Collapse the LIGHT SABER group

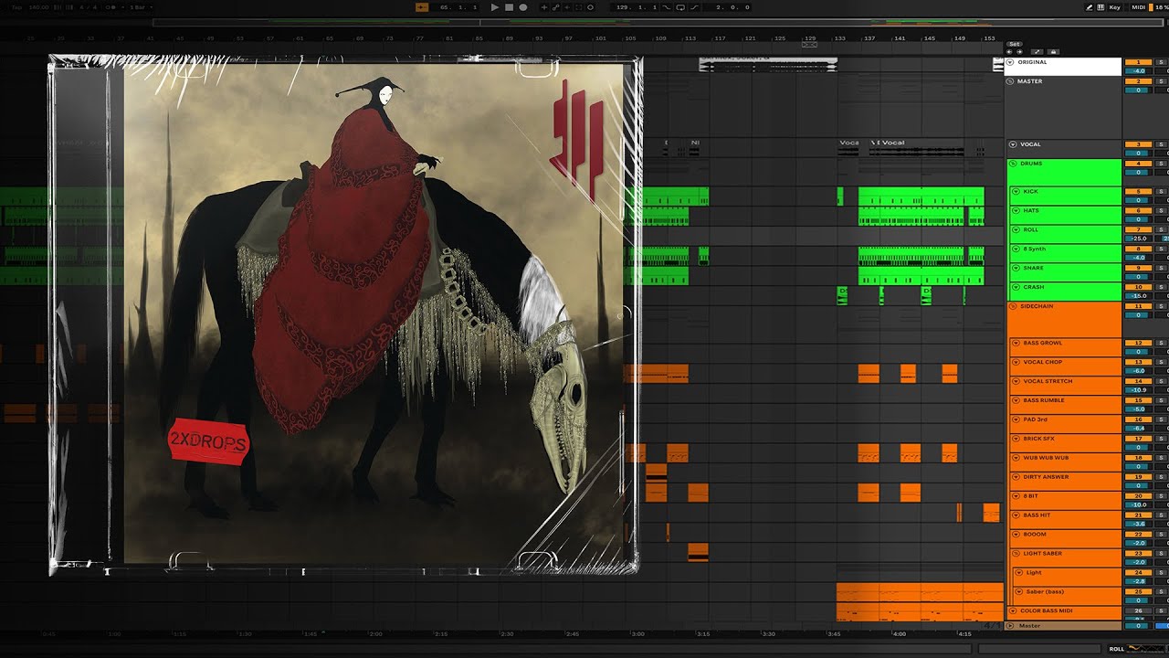point(1016,554)
